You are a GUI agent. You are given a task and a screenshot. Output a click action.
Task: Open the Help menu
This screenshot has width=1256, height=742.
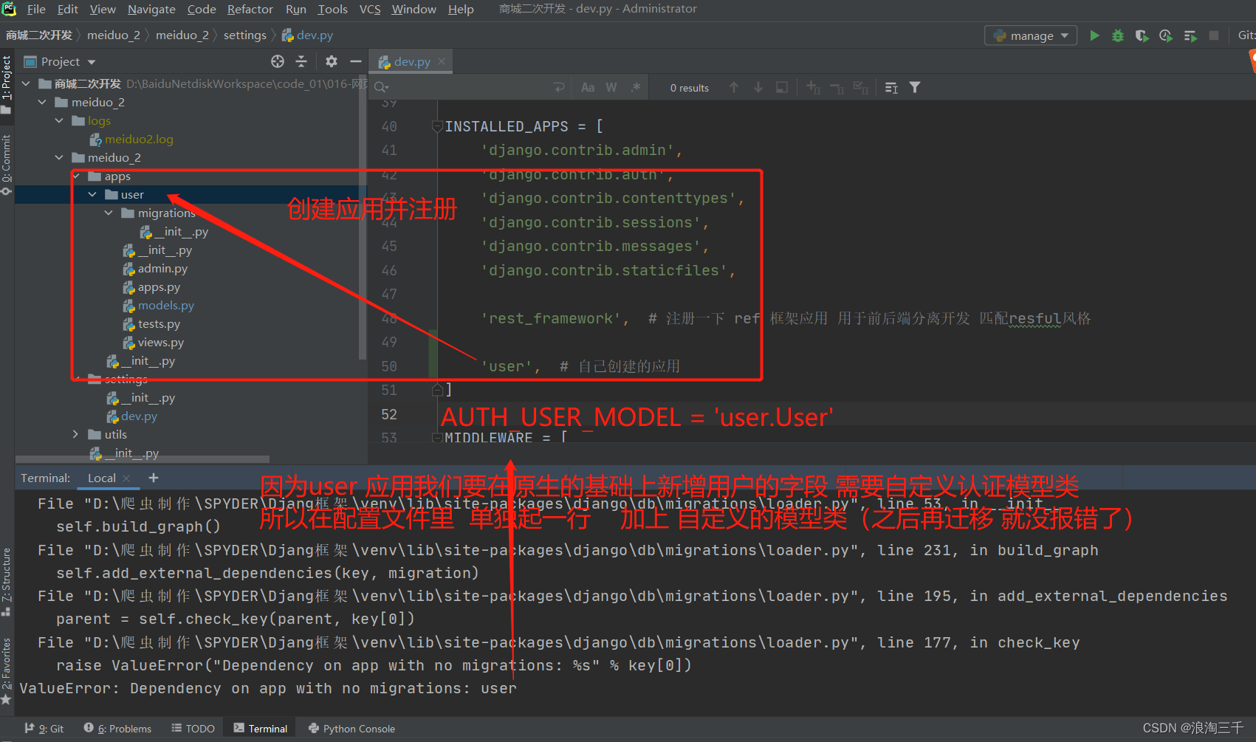click(461, 9)
